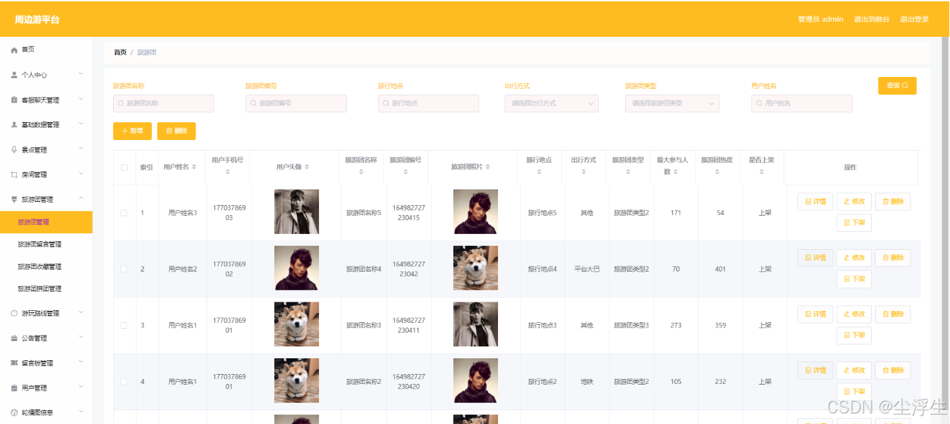Sort by 旅游团热度 column arrows

point(717,172)
